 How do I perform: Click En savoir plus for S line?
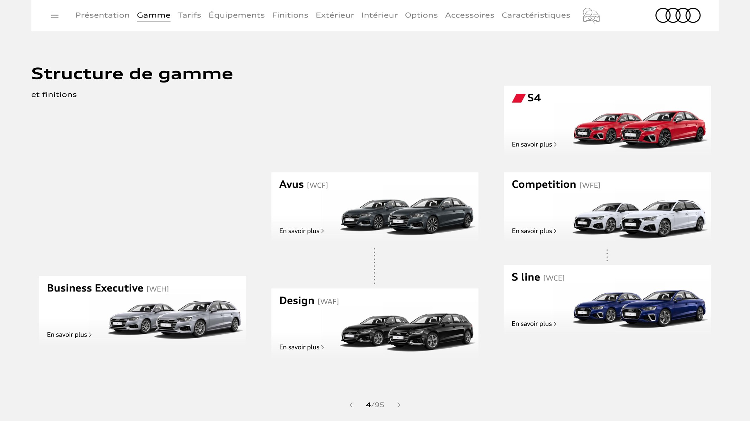click(x=534, y=324)
